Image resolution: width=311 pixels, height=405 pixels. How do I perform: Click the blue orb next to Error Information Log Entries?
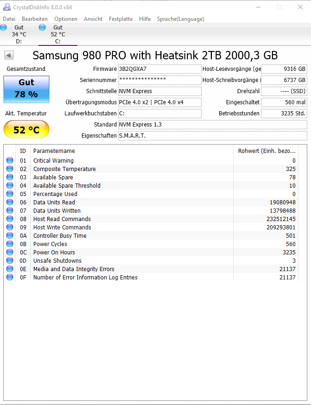coord(10,277)
